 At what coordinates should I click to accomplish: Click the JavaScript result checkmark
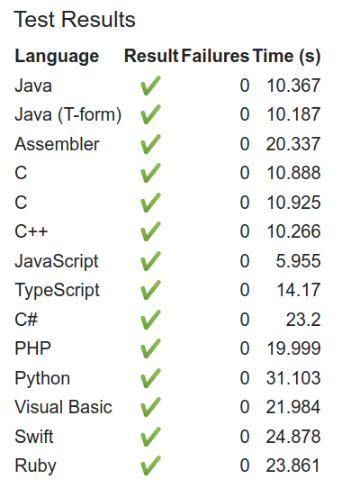pyautogui.click(x=150, y=261)
